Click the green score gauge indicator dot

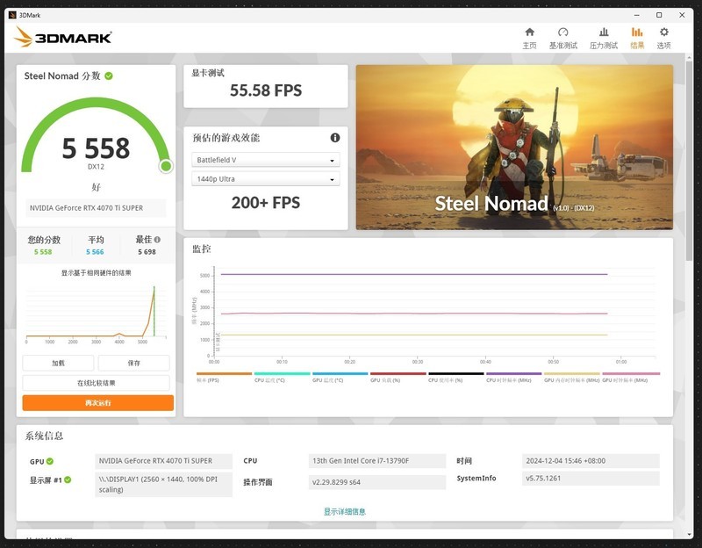(x=164, y=166)
